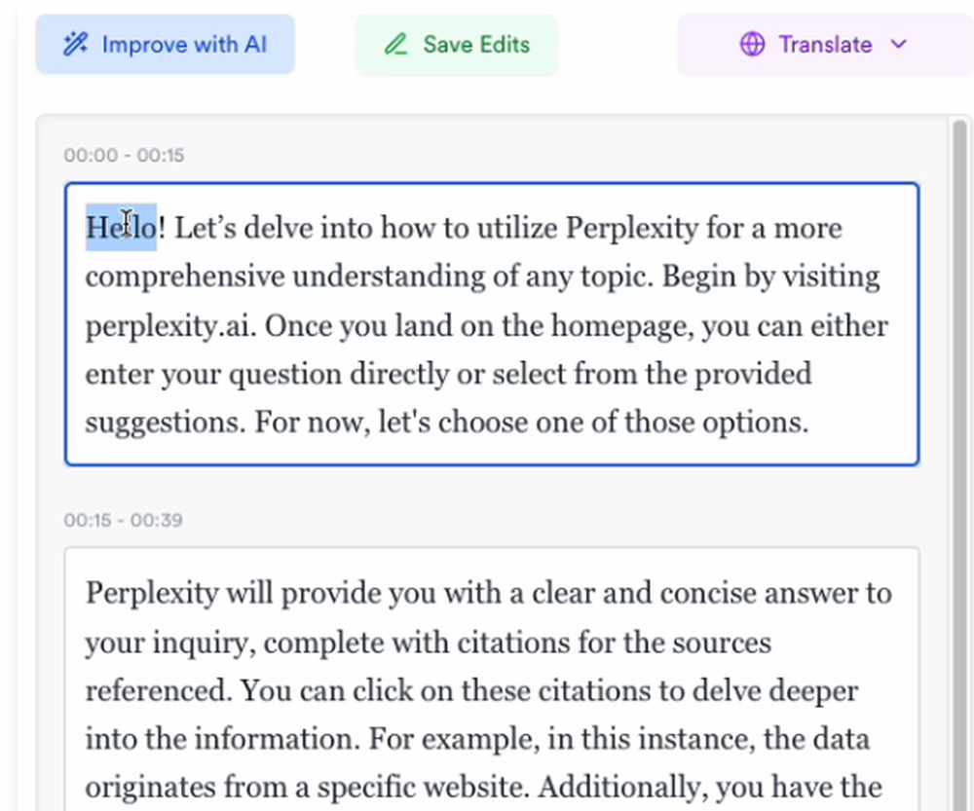
Task: Place cursor on the word homepage
Action: (x=621, y=326)
